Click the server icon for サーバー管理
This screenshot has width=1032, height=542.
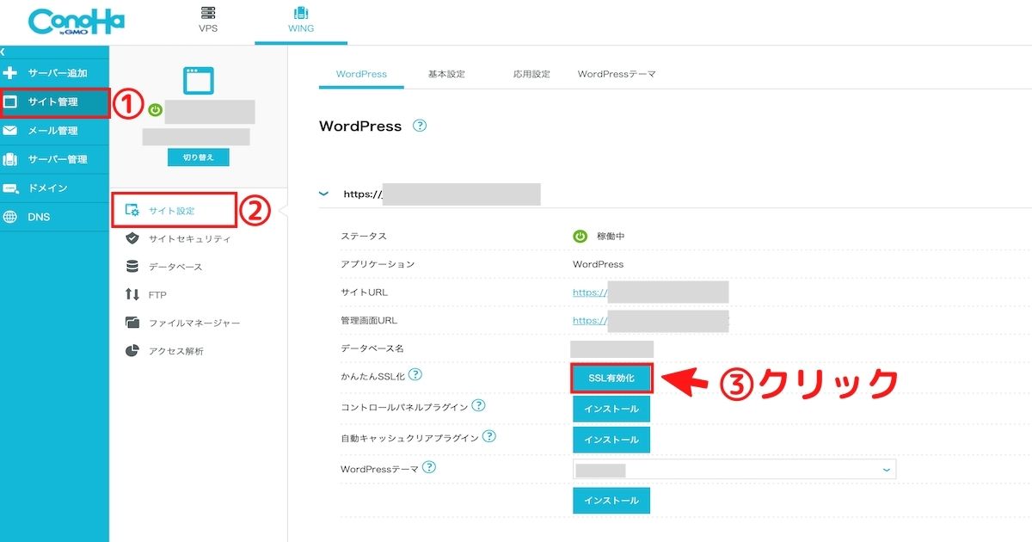[10, 159]
